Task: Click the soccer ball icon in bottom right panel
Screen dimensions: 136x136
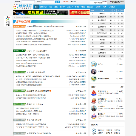Action: tap(94, 131)
